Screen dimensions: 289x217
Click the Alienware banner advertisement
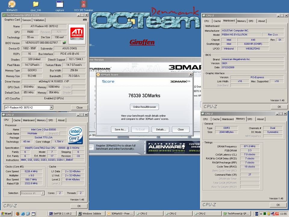point(173,147)
